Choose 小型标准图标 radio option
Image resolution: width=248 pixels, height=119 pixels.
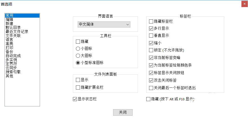(78, 63)
